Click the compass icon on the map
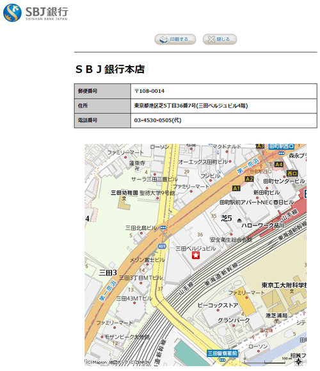This screenshot has width=320, height=371. pos(298,361)
